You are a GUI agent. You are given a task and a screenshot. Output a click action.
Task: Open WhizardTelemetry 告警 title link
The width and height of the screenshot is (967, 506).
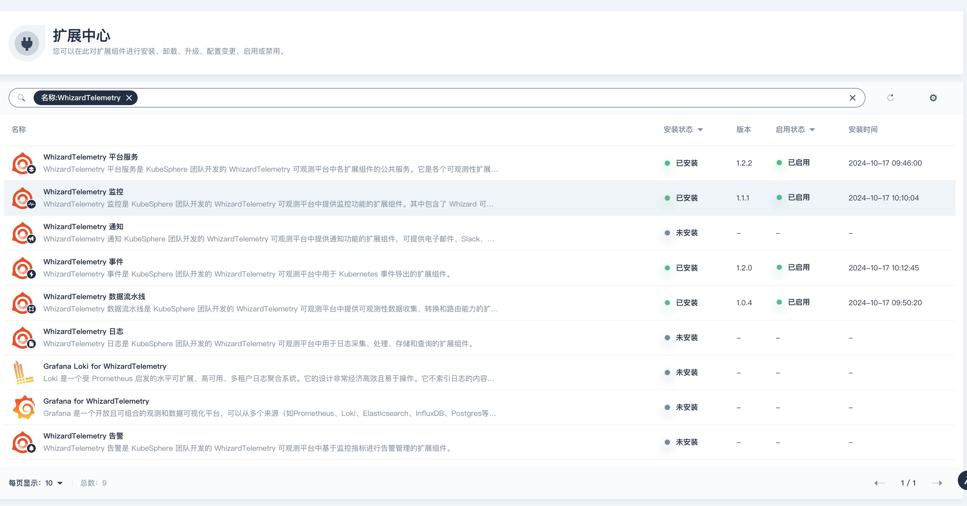[83, 436]
